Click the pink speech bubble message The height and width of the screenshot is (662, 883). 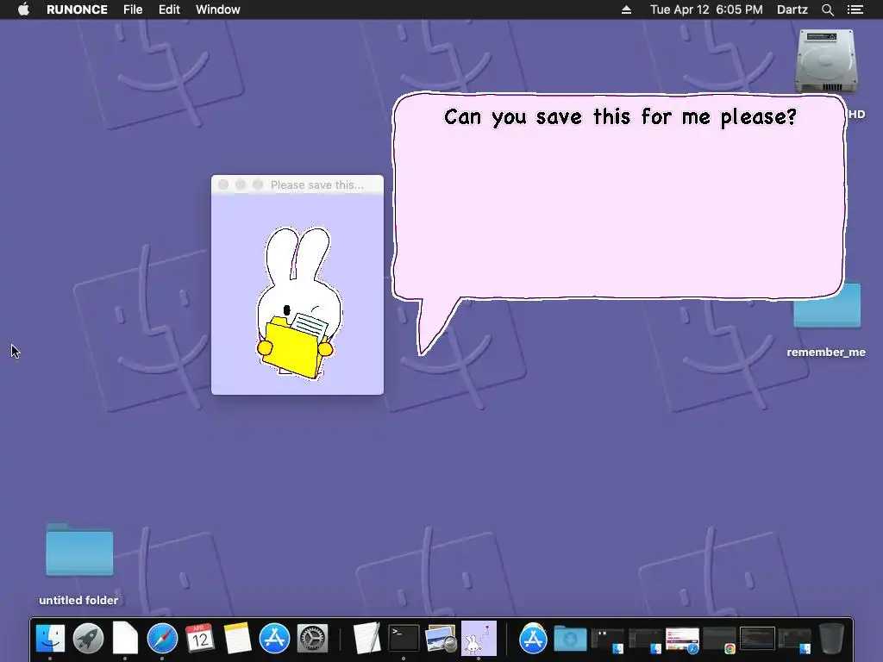619,197
